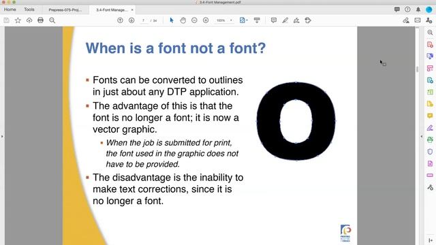Open Protect shield tool in right pane
Image resolution: width=436 pixels, height=245 pixels.
point(430,152)
